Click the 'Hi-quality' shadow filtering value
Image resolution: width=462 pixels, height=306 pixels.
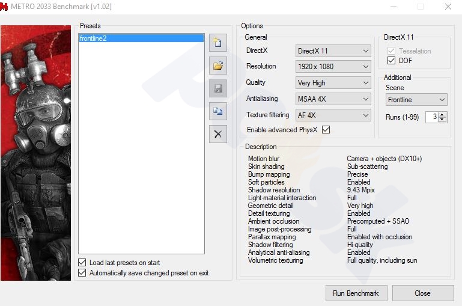[x=360, y=245]
